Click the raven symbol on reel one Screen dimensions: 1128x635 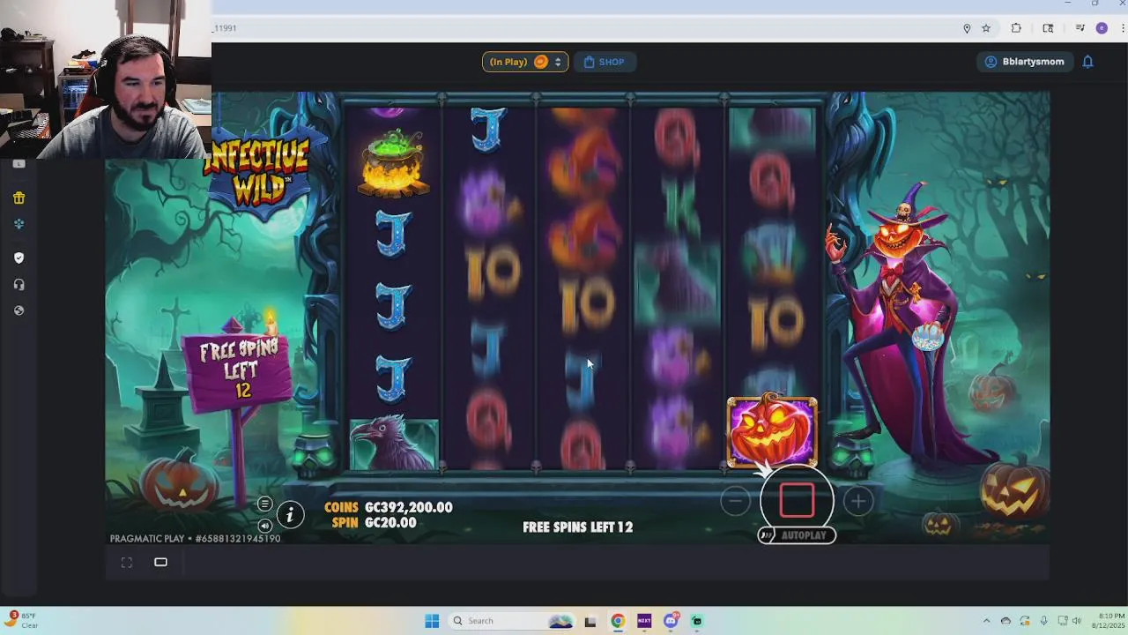(394, 444)
